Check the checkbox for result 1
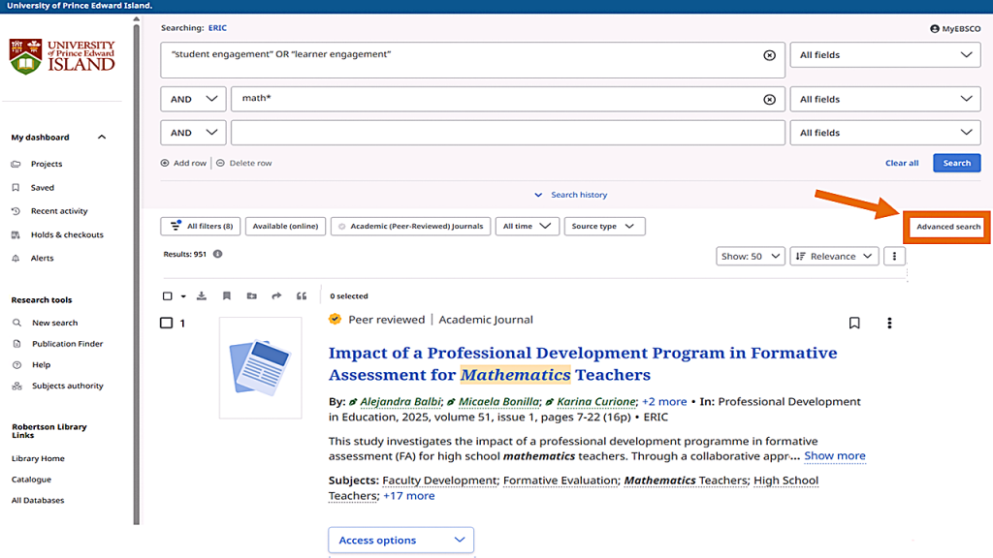This screenshot has height=558, width=993. click(x=166, y=324)
